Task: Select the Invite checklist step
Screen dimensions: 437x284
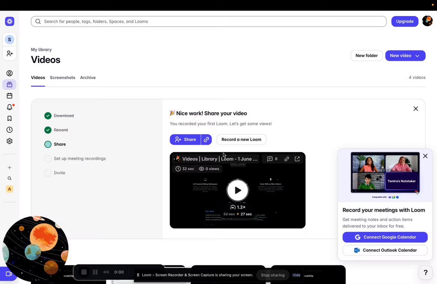Action: pos(55,173)
